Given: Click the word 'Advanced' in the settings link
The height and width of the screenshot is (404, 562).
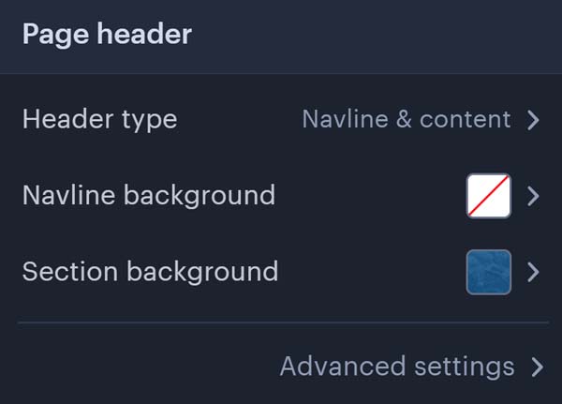Looking at the screenshot, I should click(x=343, y=367).
